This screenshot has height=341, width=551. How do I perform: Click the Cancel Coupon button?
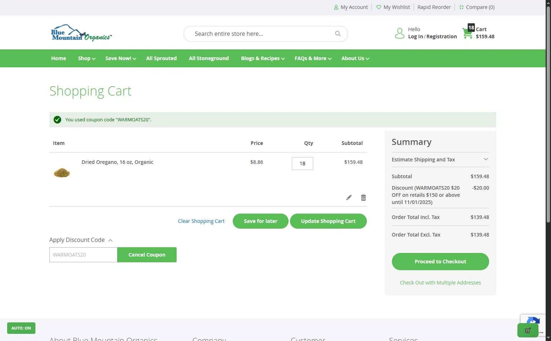(x=147, y=255)
